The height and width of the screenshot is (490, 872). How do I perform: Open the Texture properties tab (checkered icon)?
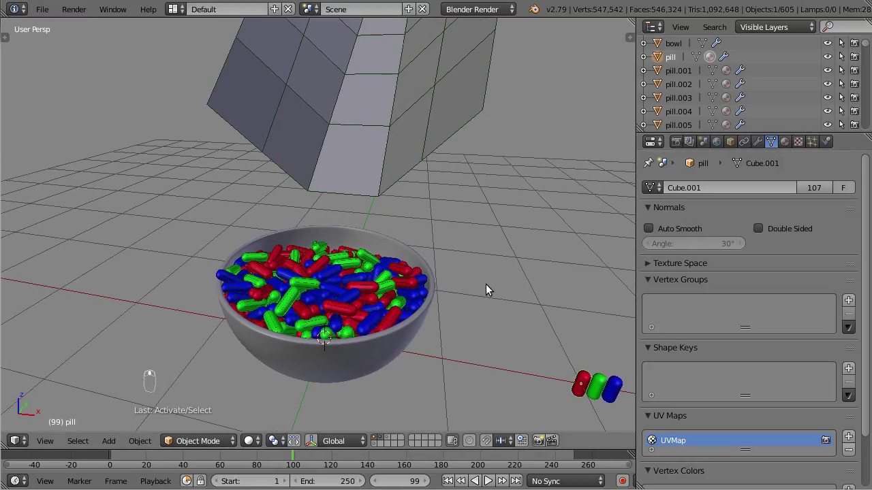tap(798, 141)
